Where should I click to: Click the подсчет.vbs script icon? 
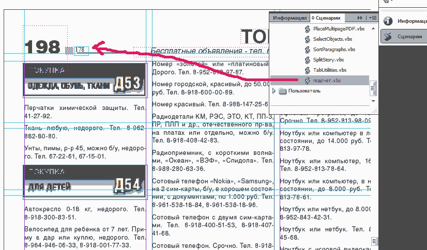click(x=308, y=81)
